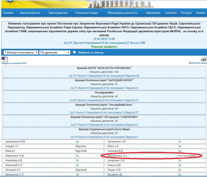The width and height of the screenshot is (207, 177).
Task: Navigate to 'Контакти' page
Action: [x=171, y=13]
